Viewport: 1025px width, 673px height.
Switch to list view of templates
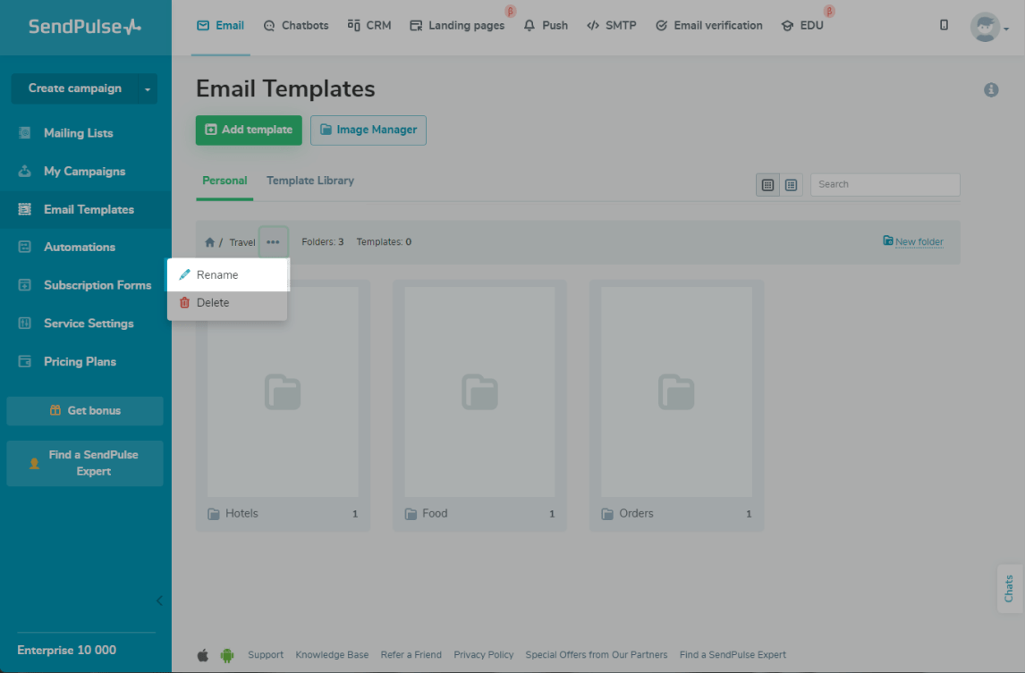point(791,185)
